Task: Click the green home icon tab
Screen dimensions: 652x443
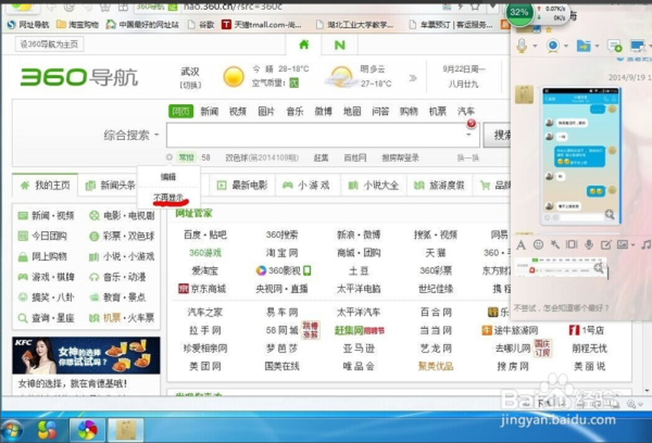Action: point(304,45)
